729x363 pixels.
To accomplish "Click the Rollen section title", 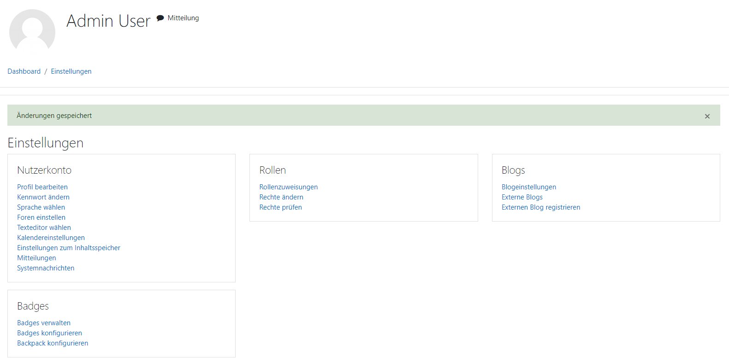I will [x=273, y=170].
